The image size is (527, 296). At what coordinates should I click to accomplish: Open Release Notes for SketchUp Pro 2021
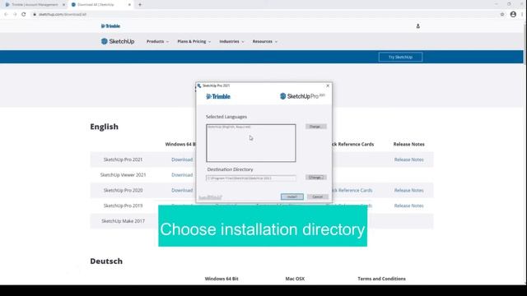click(x=408, y=160)
